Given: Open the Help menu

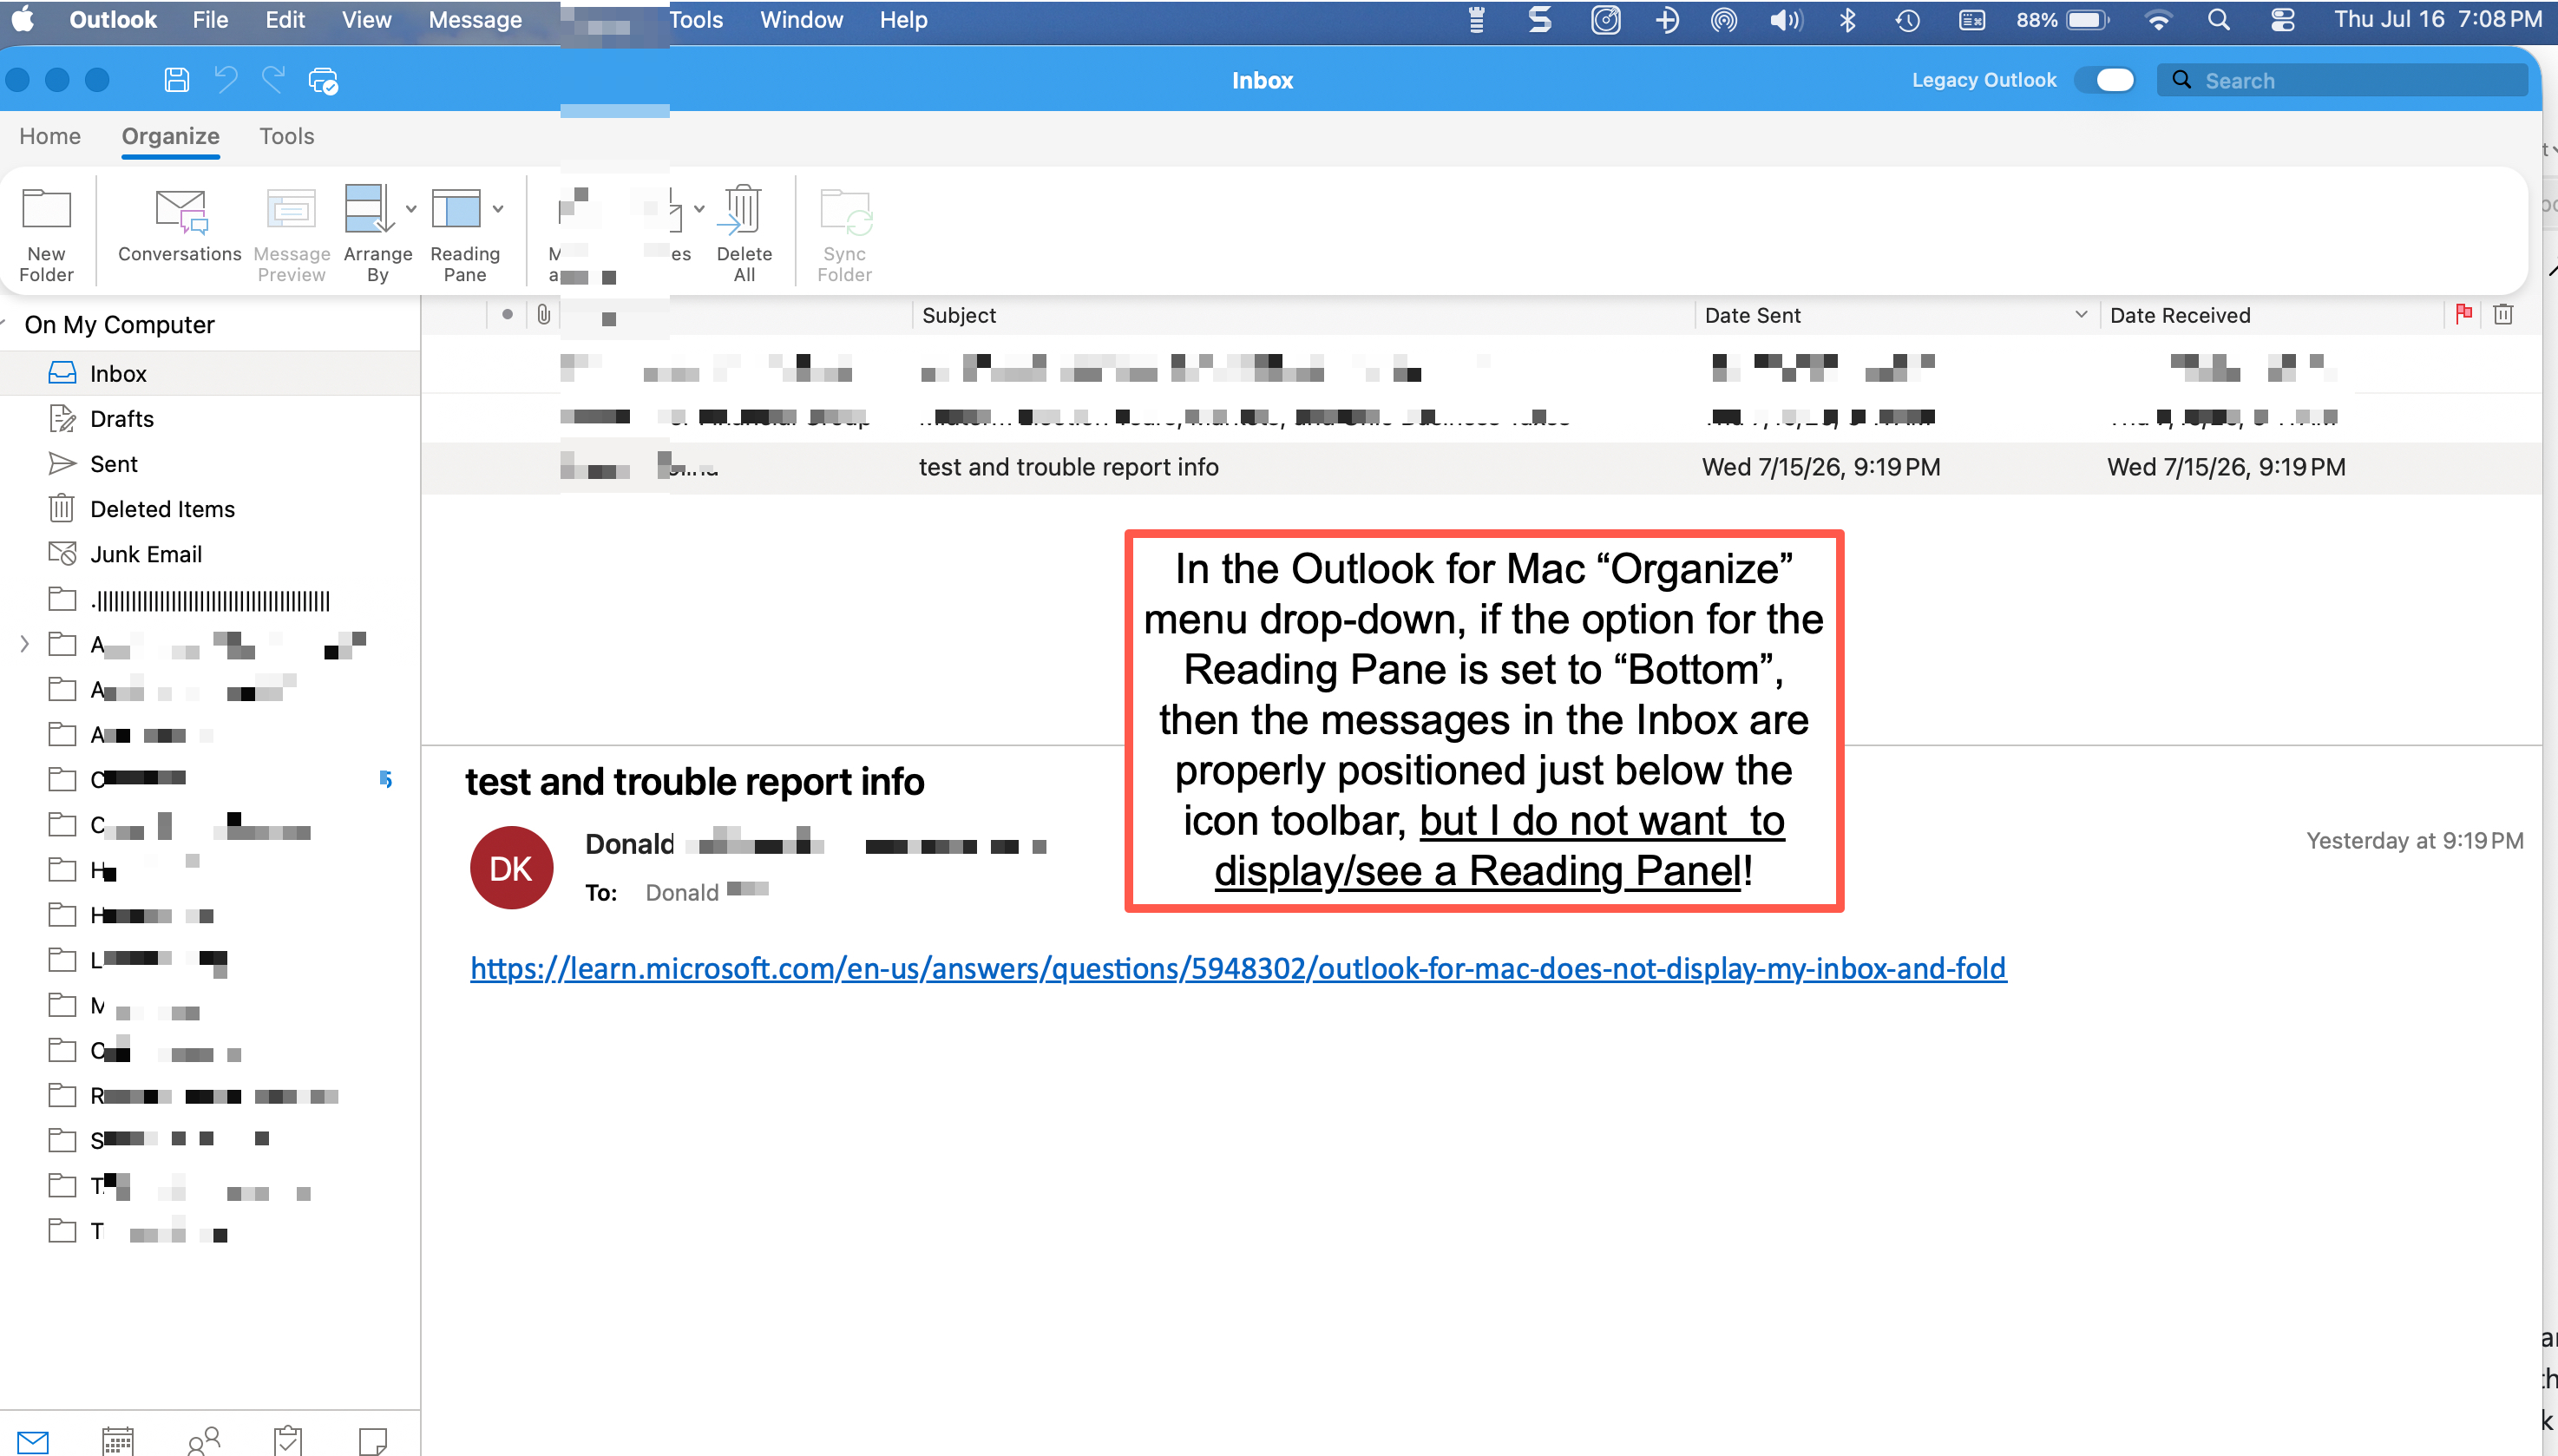Looking at the screenshot, I should tap(903, 20).
